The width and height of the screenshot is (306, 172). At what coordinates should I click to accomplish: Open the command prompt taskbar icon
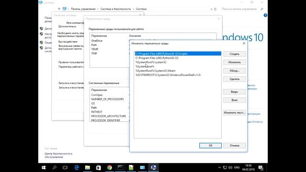click(x=120, y=168)
